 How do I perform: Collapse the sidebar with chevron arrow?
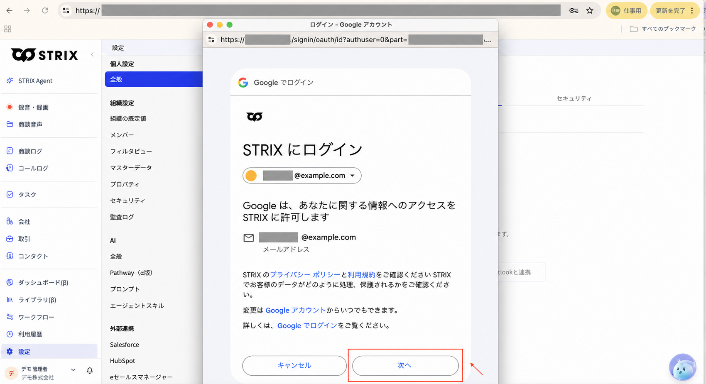tap(92, 54)
